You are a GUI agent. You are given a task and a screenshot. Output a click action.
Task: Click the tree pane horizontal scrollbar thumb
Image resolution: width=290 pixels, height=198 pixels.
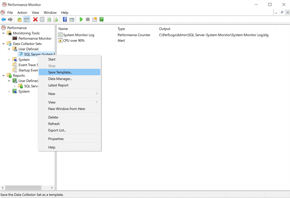(23, 188)
